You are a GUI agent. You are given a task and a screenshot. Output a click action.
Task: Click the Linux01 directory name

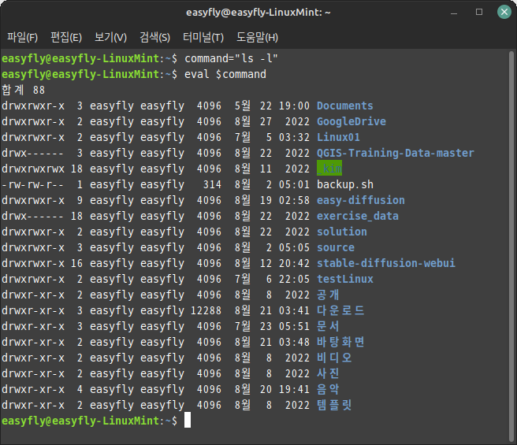(x=338, y=137)
